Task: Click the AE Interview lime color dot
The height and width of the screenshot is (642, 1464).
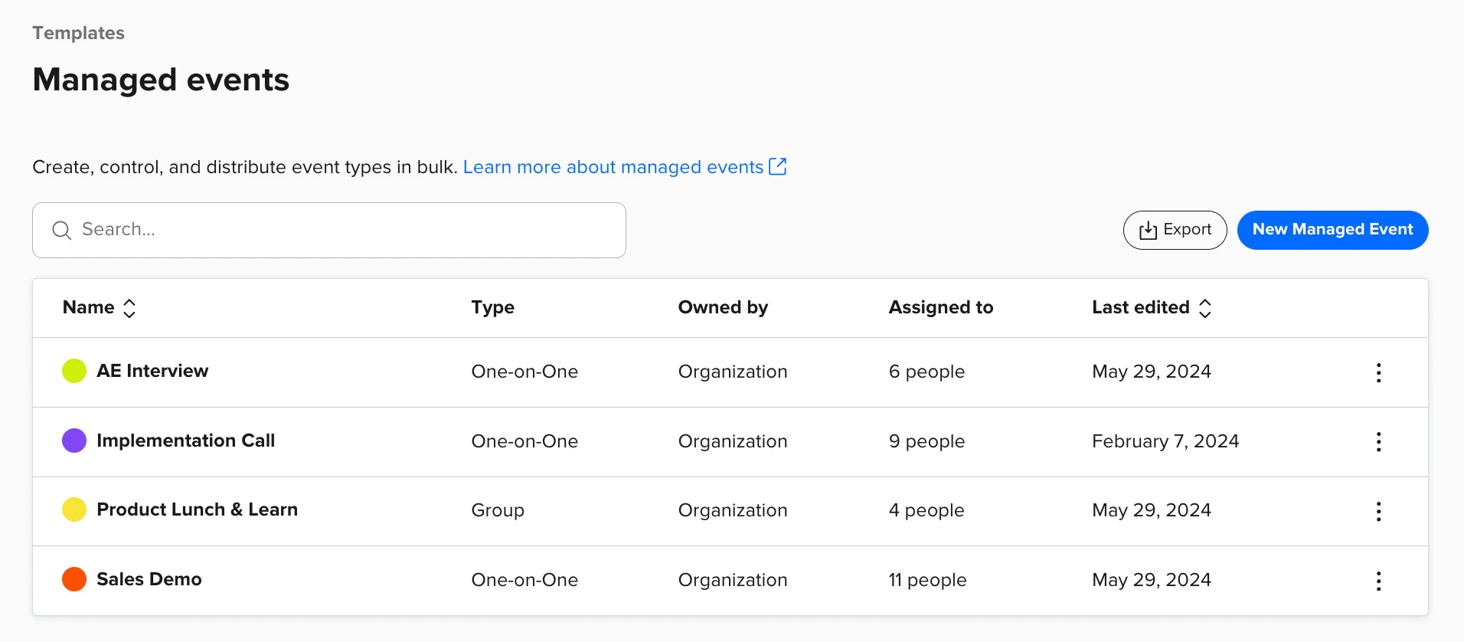Action: click(74, 371)
